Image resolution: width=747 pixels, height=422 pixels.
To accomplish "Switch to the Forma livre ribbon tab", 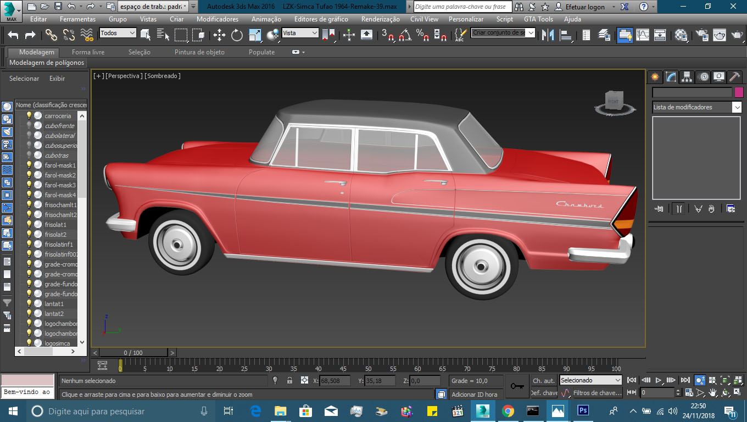I will [88, 52].
